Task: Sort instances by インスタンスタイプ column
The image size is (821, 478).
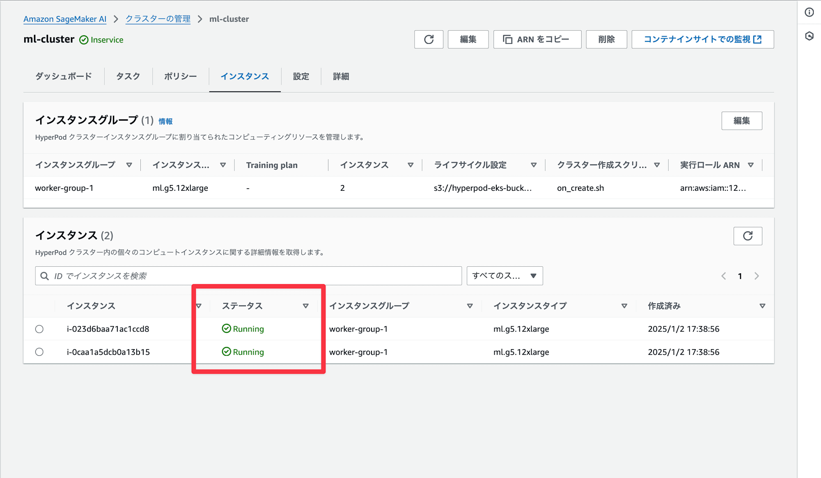Action: coord(624,306)
